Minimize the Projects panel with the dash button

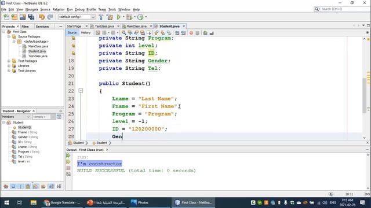[60, 27]
